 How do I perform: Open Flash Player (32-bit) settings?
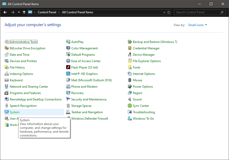tap(85, 67)
